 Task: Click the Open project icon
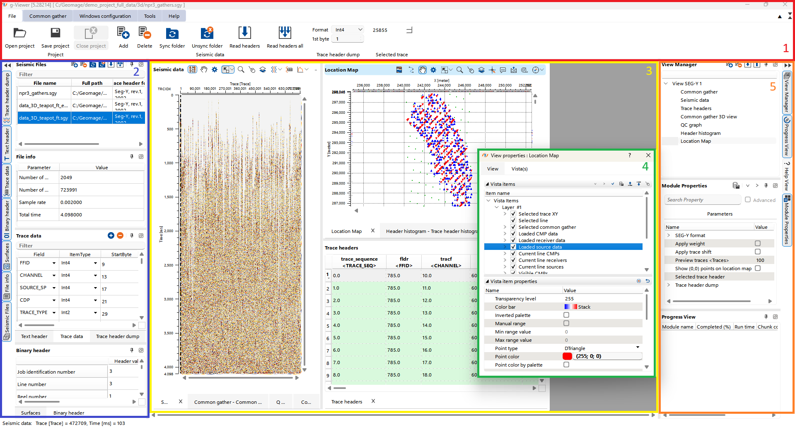click(19, 33)
